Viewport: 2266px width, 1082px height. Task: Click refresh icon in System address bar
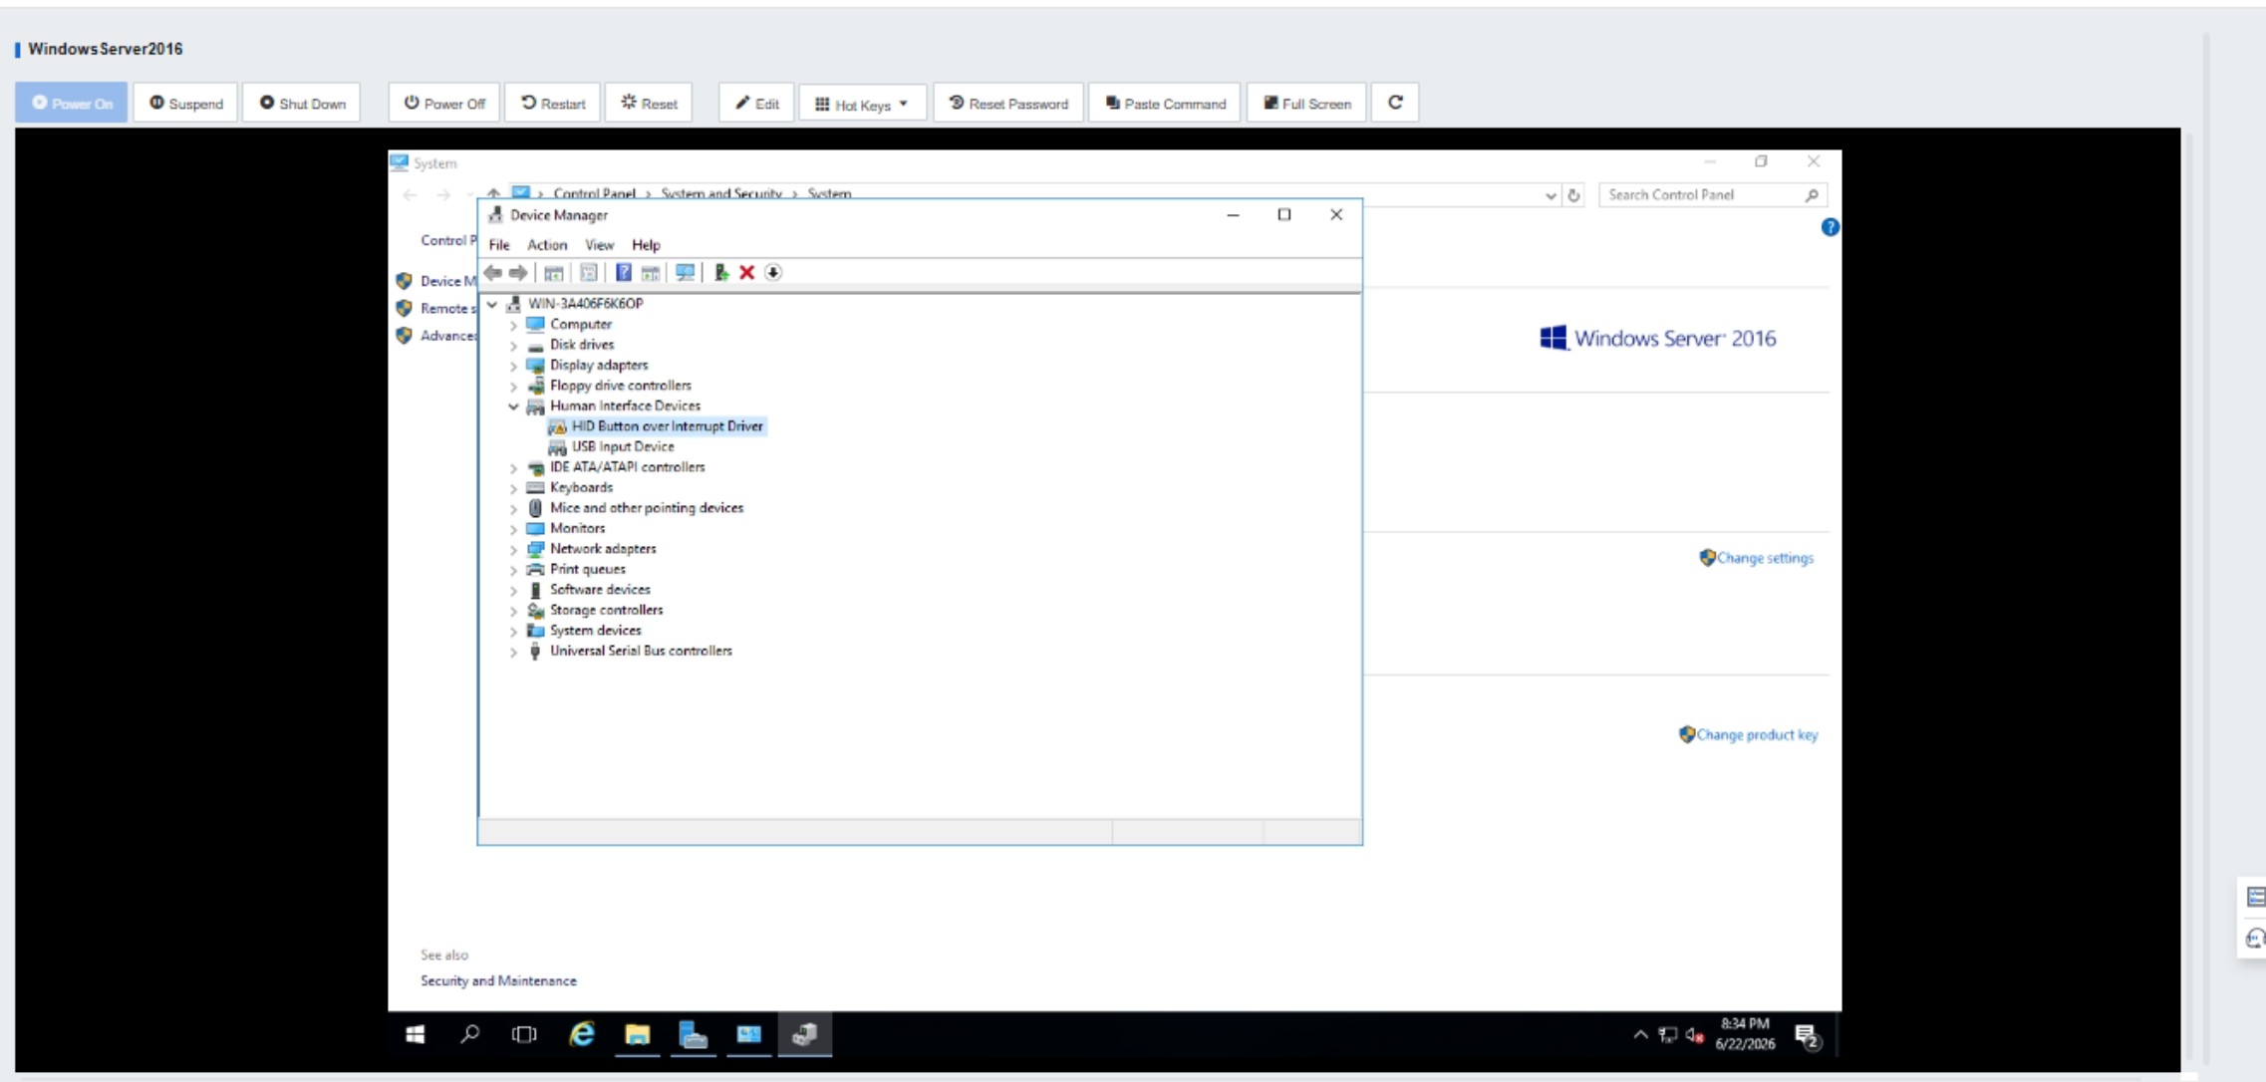(x=1574, y=195)
